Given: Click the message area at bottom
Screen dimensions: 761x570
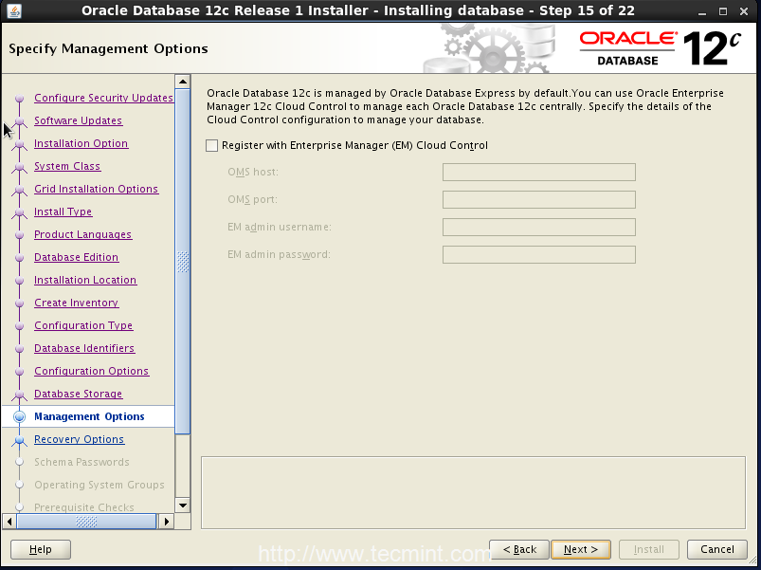Looking at the screenshot, I should [x=473, y=492].
